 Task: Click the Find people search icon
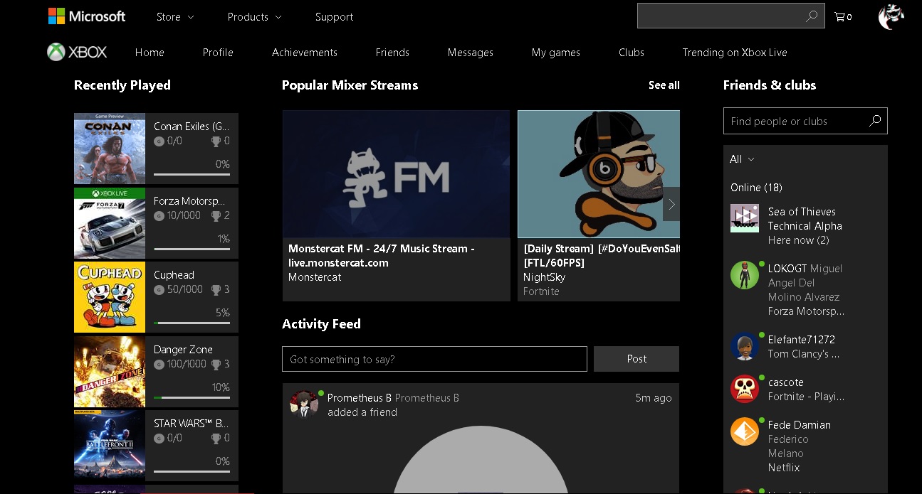coord(875,121)
